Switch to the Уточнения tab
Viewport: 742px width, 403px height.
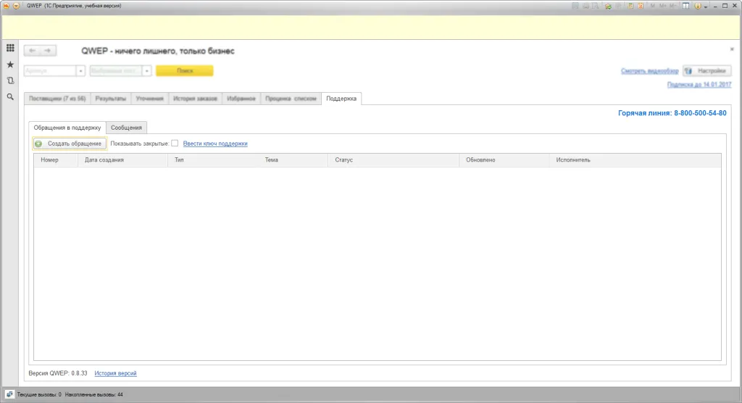149,99
